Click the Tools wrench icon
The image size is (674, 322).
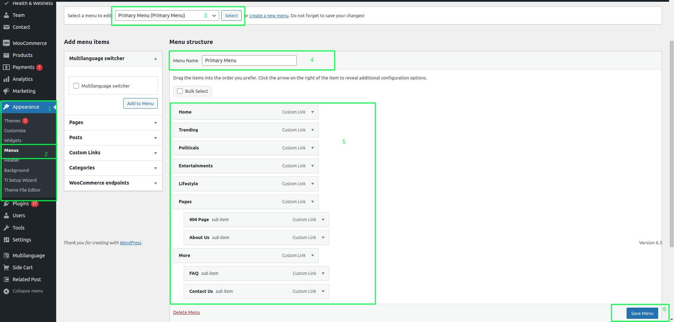tap(6, 228)
